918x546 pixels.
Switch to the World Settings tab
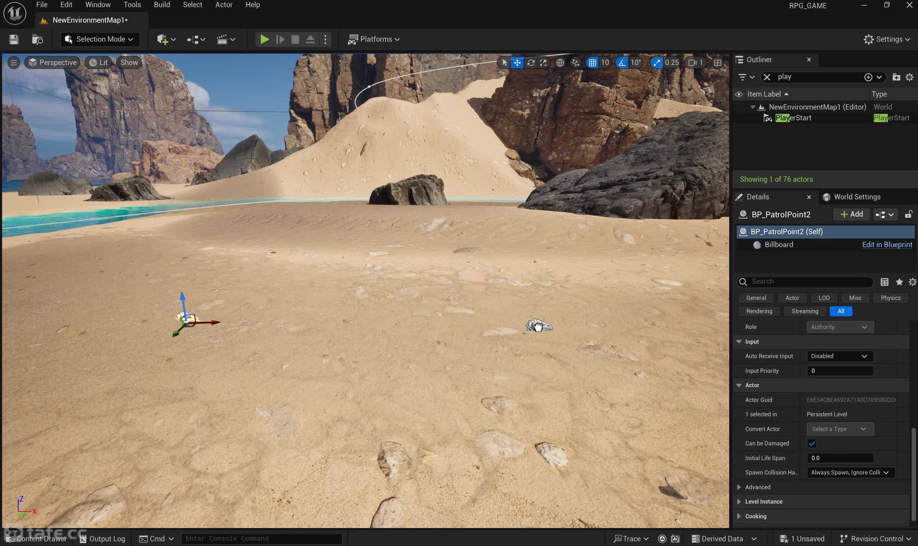pos(851,197)
